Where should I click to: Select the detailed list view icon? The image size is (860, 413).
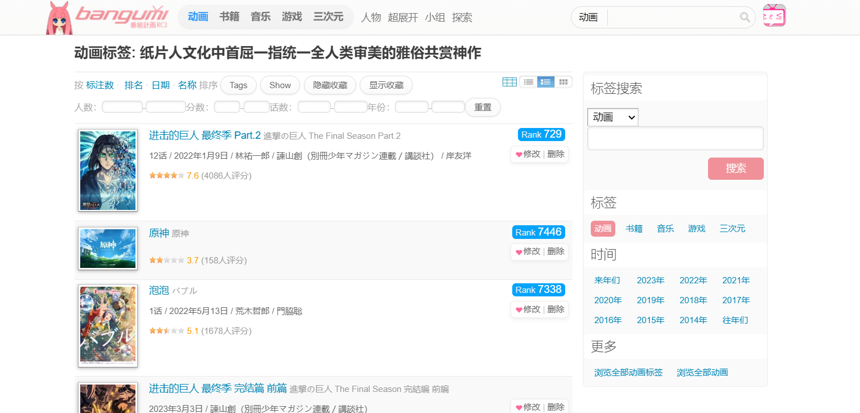[546, 82]
